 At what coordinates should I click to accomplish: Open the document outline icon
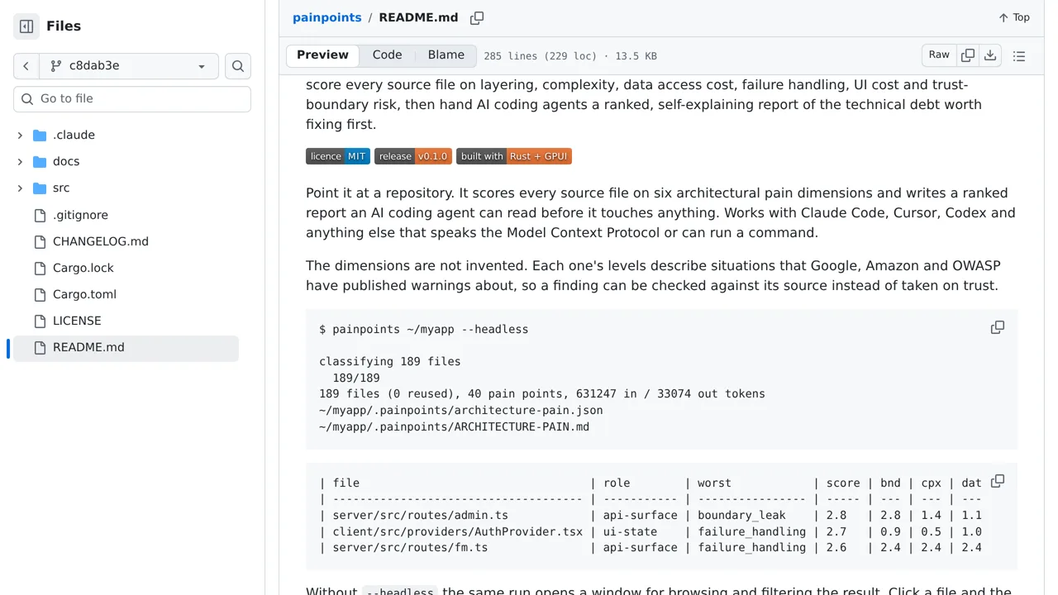[x=1019, y=56]
